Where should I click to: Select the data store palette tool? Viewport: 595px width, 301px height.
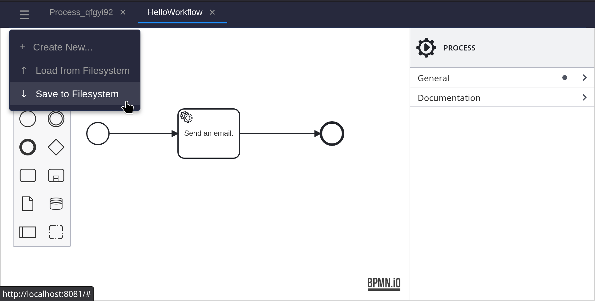(x=56, y=204)
